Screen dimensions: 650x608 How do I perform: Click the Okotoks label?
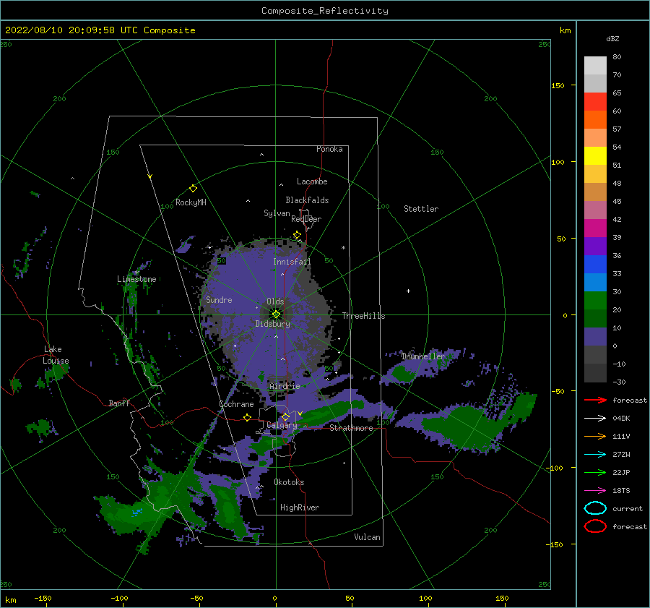[289, 482]
